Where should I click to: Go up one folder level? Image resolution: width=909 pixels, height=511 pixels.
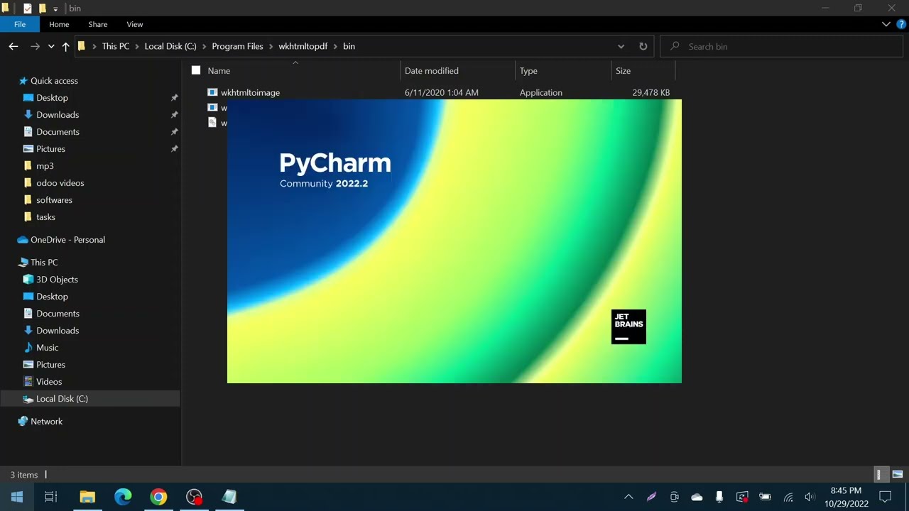point(65,46)
